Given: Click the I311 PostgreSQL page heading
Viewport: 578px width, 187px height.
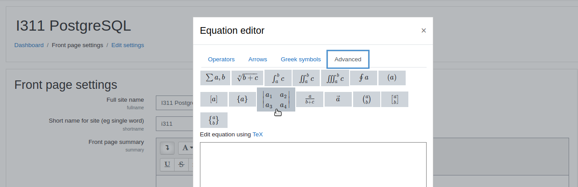Looking at the screenshot, I should (73, 26).
